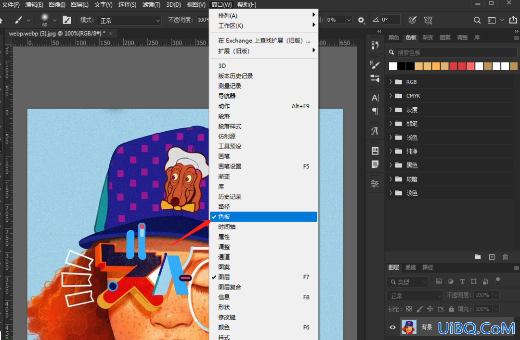This screenshot has width=520, height=340.
Task: Open the layer type filter dropdown
Action: click(x=408, y=282)
